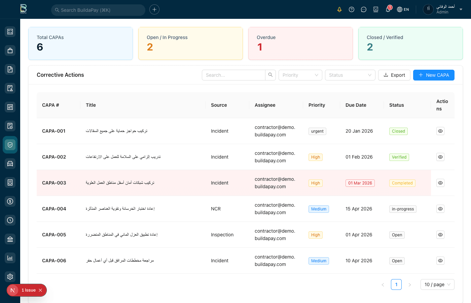Click the New CAPA button
Screen dimensions: 471x303
[x=433, y=75]
